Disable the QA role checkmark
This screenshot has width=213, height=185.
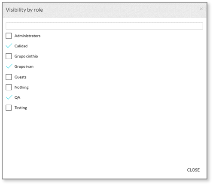(9, 97)
